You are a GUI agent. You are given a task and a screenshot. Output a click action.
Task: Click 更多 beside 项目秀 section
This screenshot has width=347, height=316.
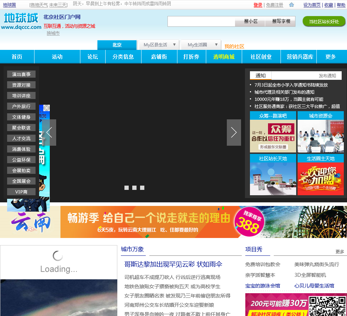coord(340,252)
